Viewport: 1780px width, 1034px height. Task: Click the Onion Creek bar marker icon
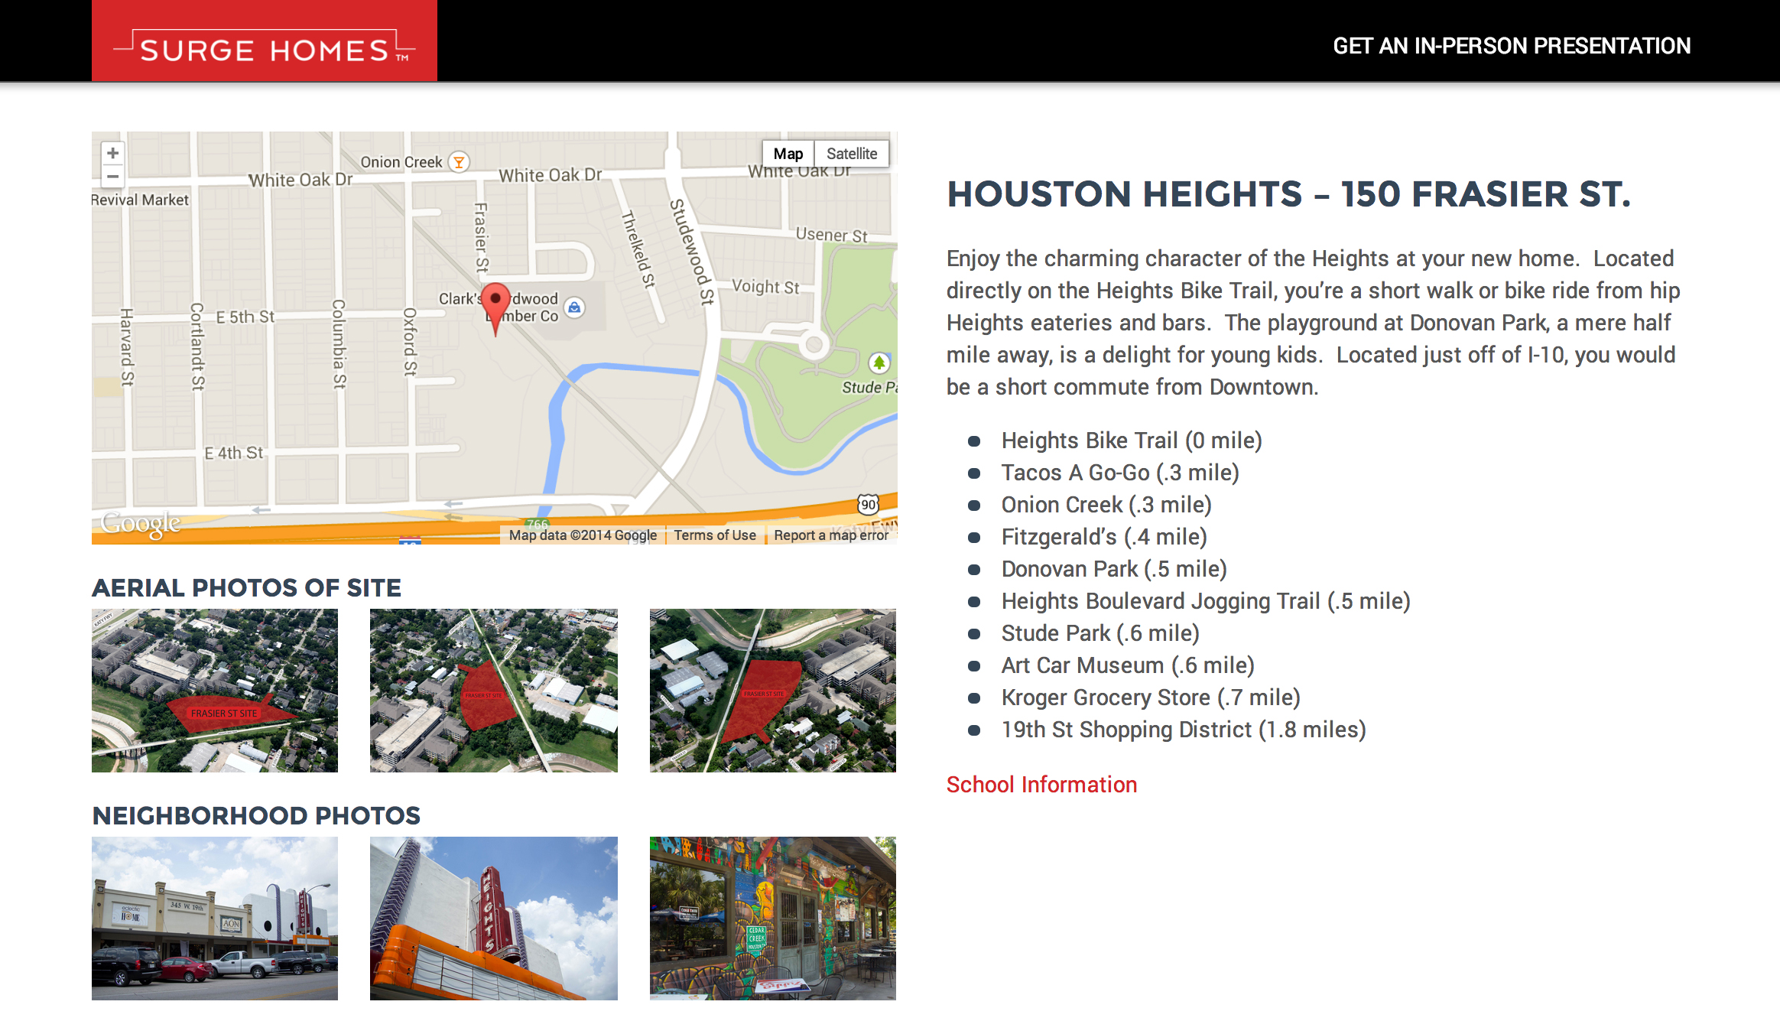459,162
